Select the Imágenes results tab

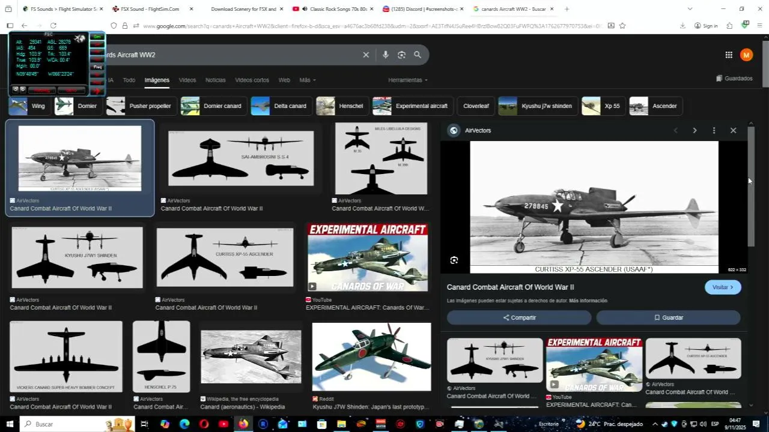tap(157, 80)
